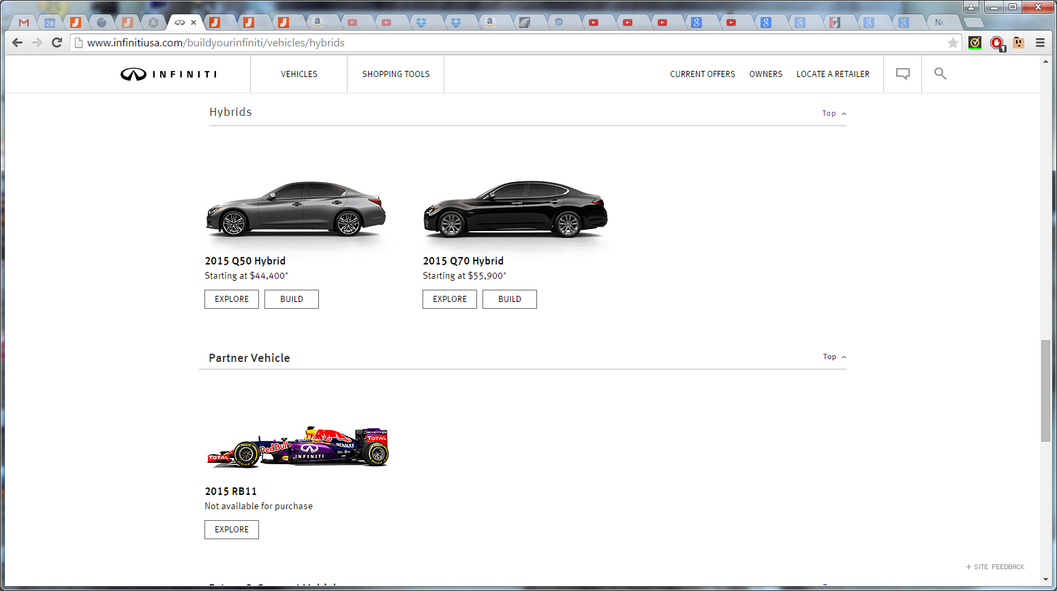Image resolution: width=1057 pixels, height=591 pixels.
Task: Open the Vehicles menu
Action: coord(299,74)
